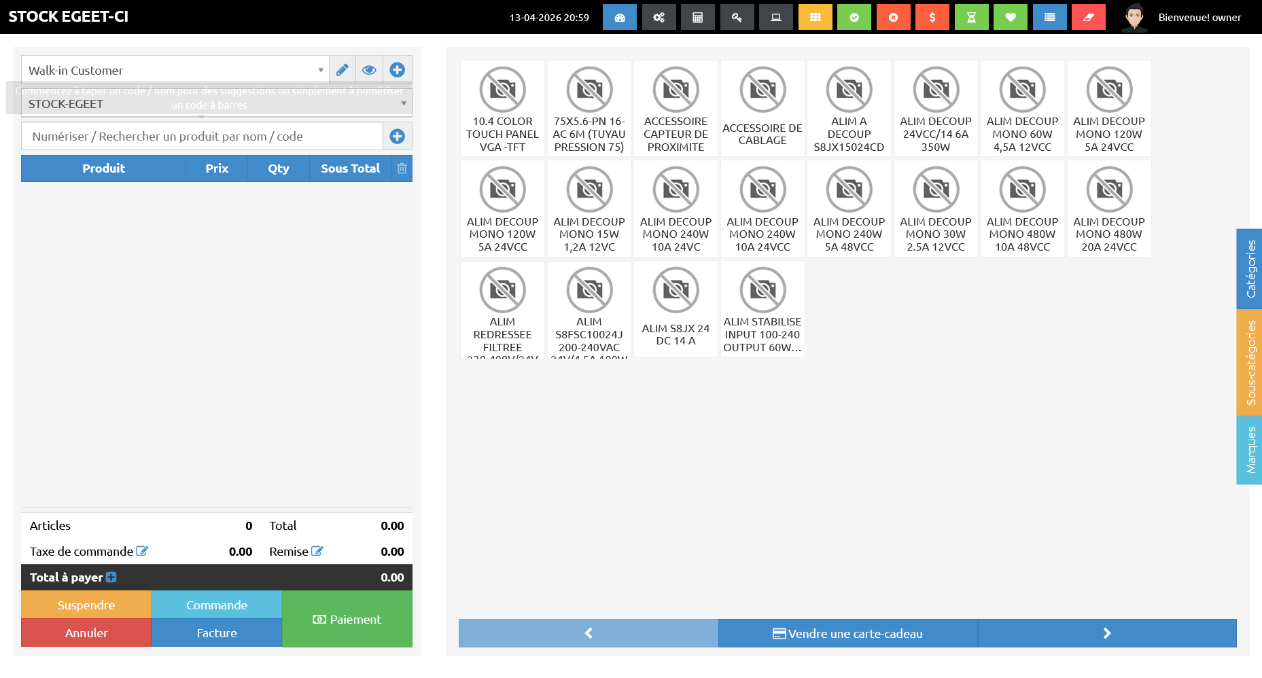Add new customer with plus icon

398,70
